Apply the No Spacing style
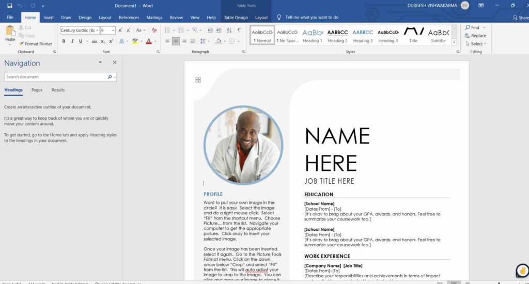529x284 pixels. 287,36
